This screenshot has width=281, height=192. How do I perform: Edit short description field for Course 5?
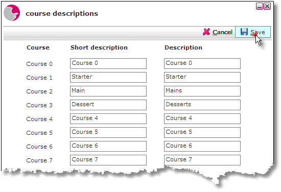(x=108, y=132)
